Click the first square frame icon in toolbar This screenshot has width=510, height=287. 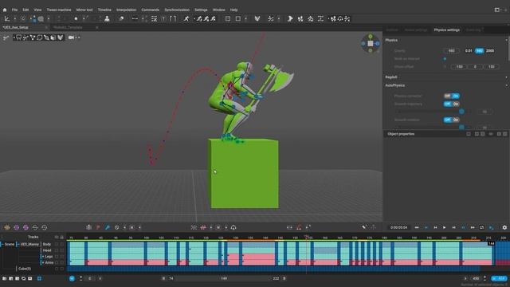pyautogui.click(x=228, y=19)
